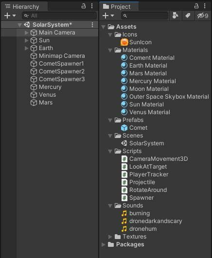Select Venus Material asset

(150, 112)
